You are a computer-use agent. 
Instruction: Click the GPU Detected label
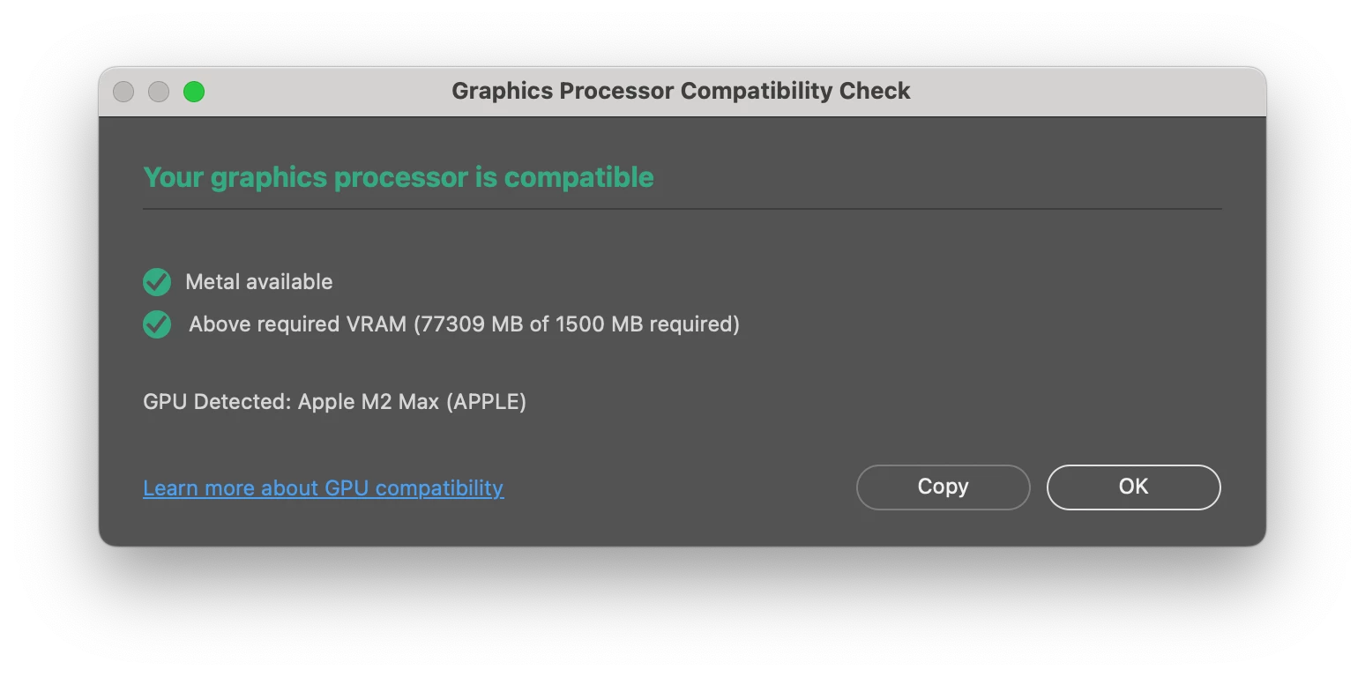pyautogui.click(x=217, y=402)
